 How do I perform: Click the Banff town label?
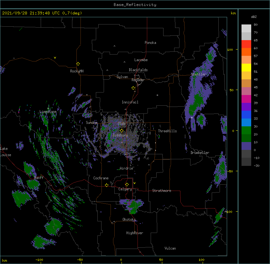39,178
